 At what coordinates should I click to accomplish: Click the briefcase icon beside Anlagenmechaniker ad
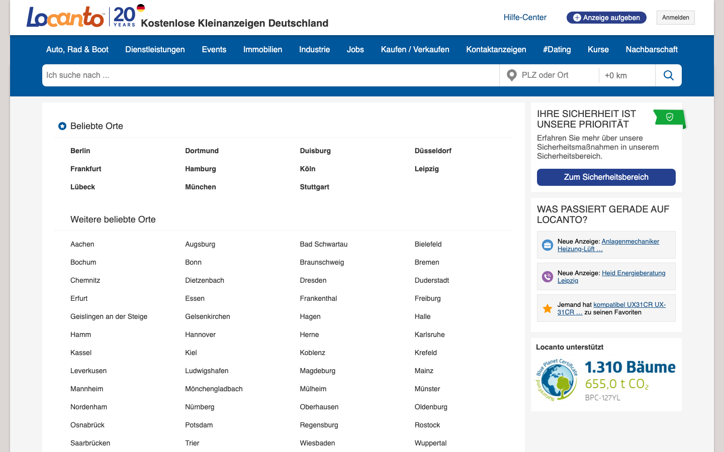pyautogui.click(x=547, y=245)
